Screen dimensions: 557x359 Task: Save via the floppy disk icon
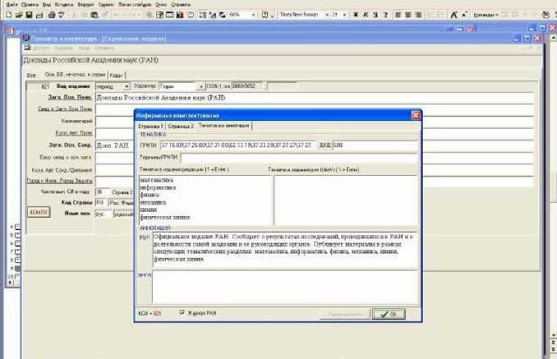pos(29,15)
